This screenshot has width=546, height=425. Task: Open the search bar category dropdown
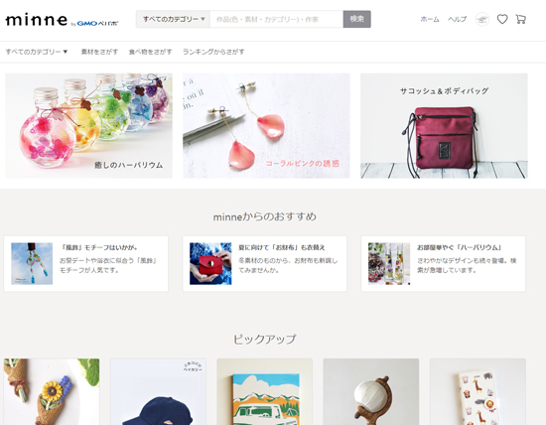pos(173,19)
